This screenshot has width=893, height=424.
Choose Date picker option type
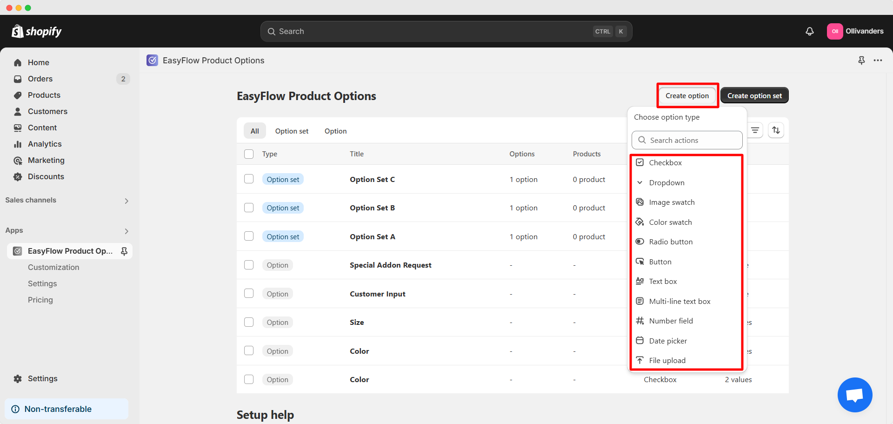pos(687,341)
